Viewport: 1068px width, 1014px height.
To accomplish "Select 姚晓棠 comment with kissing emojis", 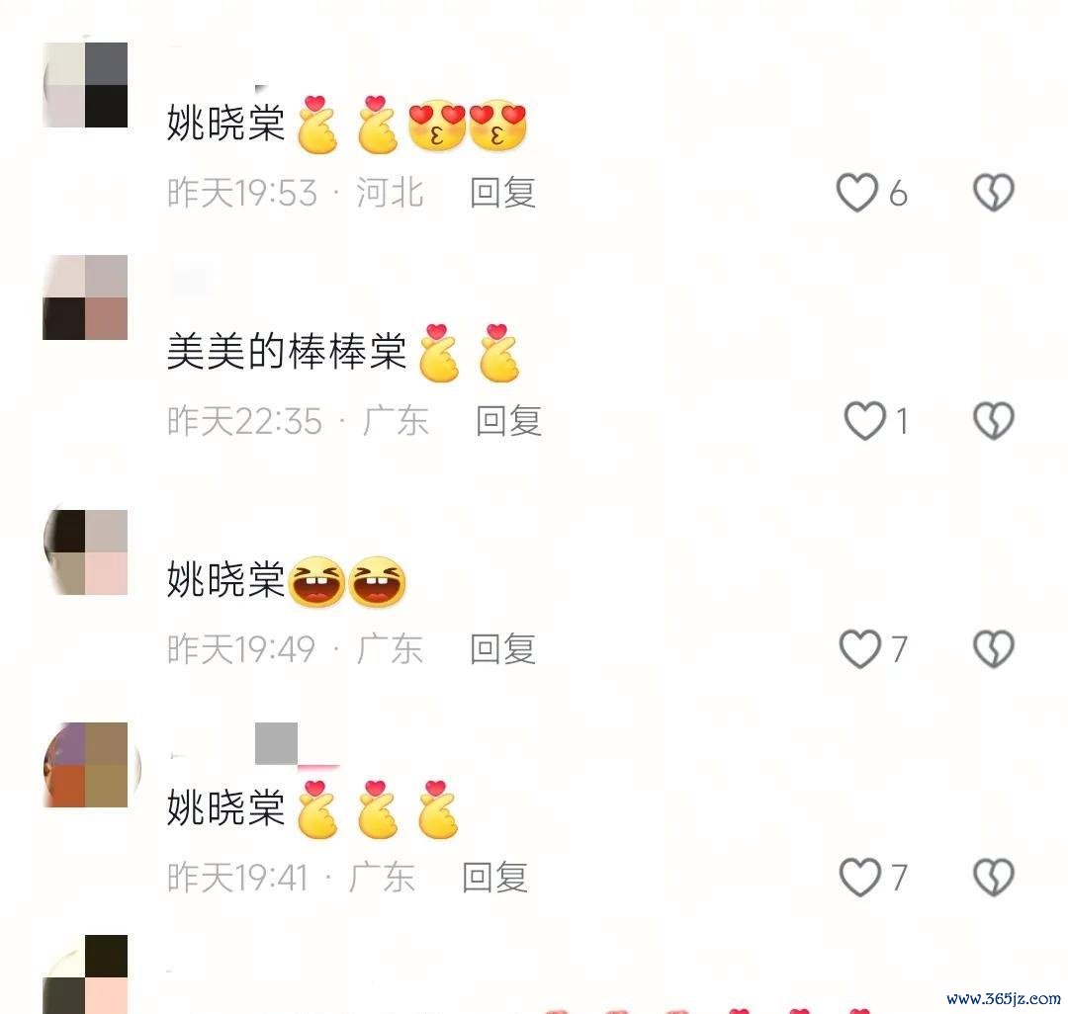I will 347,124.
